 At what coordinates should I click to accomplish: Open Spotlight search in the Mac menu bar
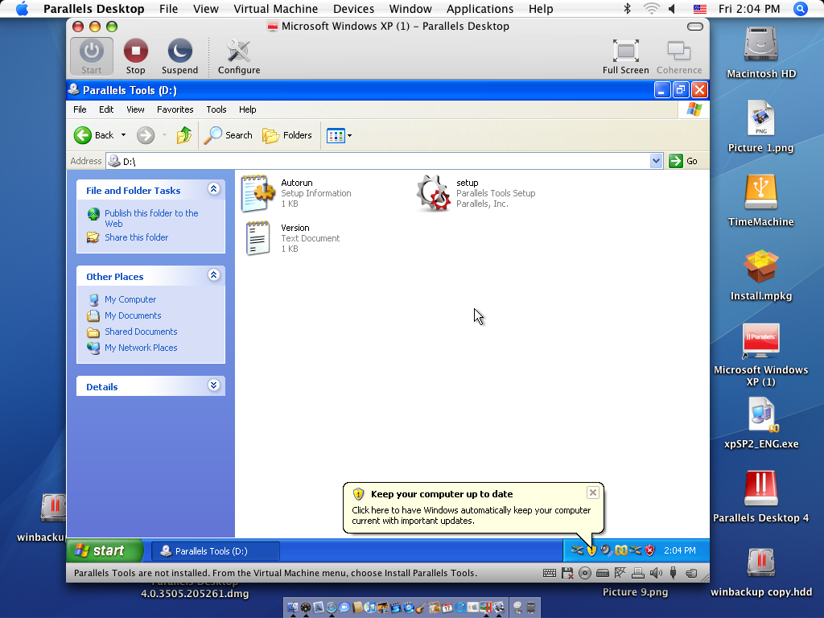800,9
